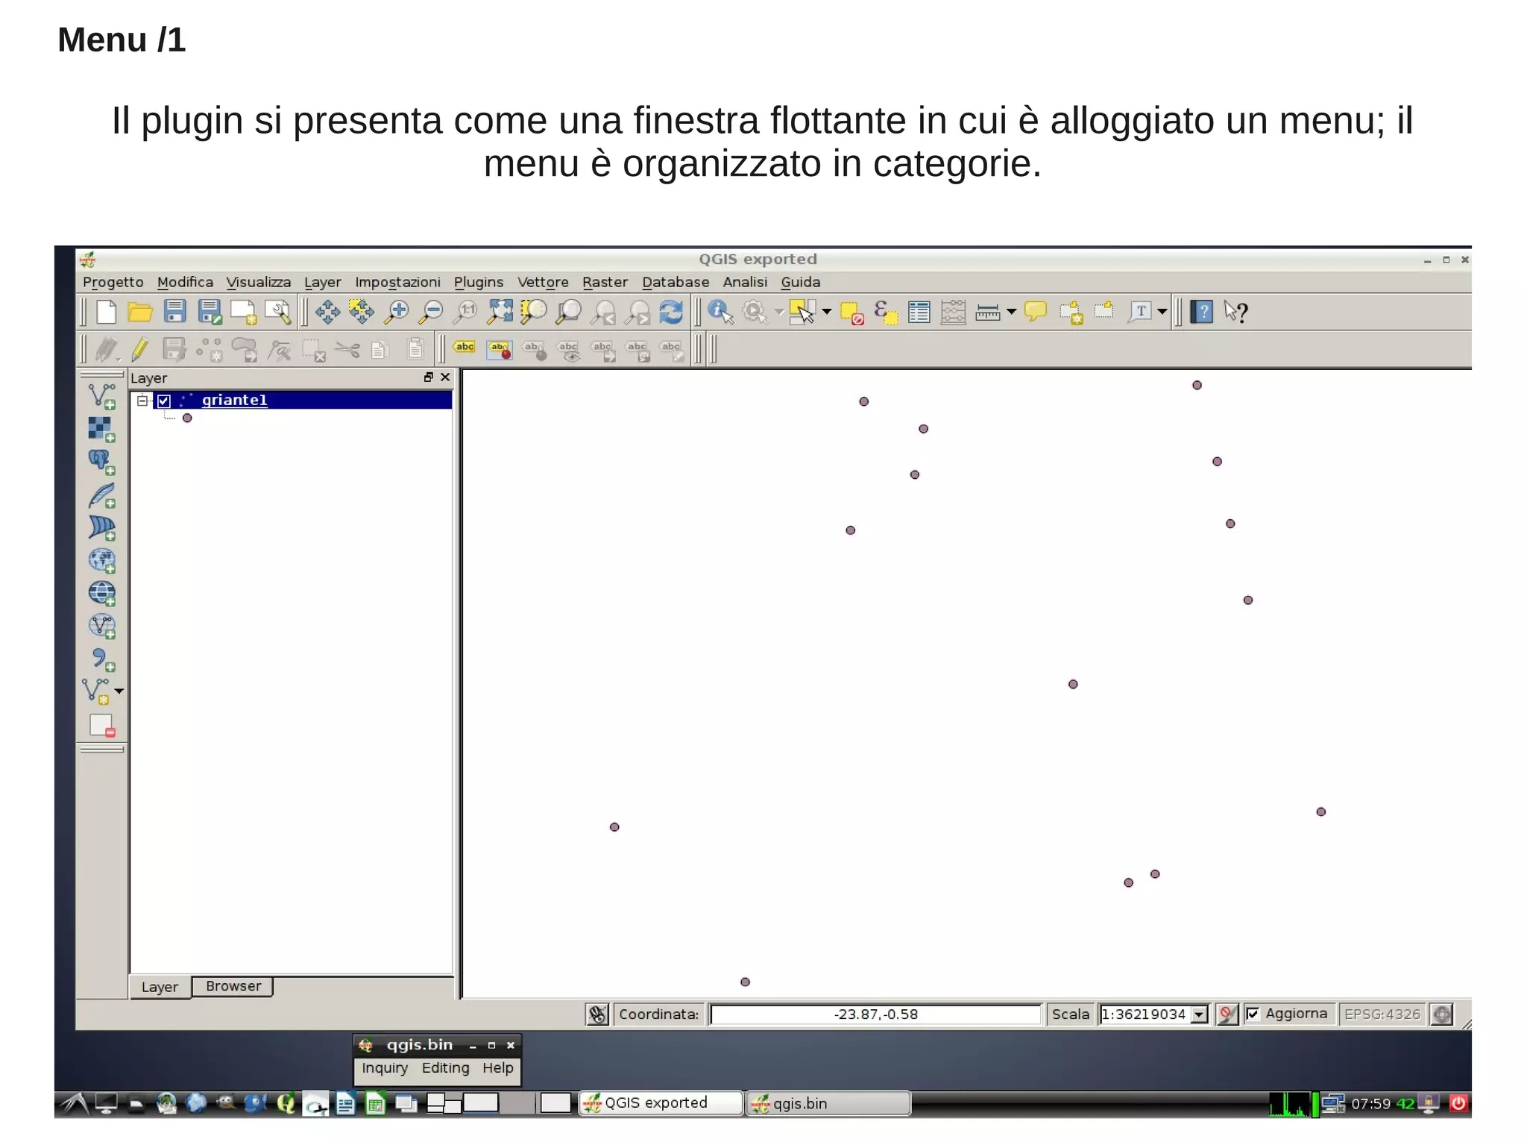
Task: Click the Add Raster Layer icon
Action: pos(101,429)
